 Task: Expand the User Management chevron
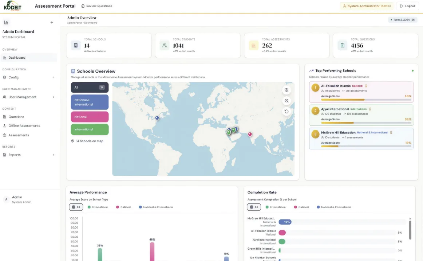(x=54, y=97)
